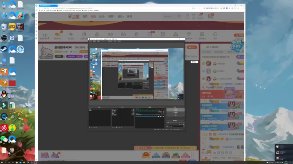Open the Recycle Bin on the desktop
This screenshot has width=293, height=164.
point(4,27)
